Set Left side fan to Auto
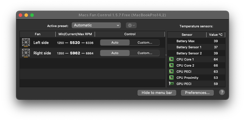 coord(115,42)
